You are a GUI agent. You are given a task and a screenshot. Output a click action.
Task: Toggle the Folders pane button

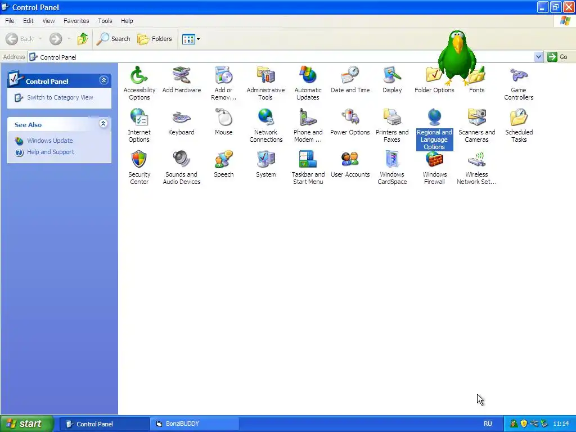[x=155, y=39]
